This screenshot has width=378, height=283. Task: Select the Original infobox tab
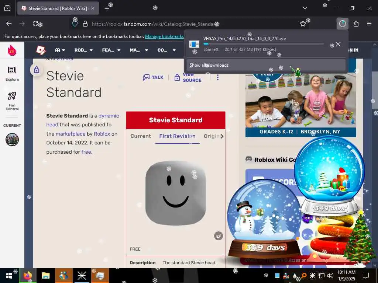(212, 136)
